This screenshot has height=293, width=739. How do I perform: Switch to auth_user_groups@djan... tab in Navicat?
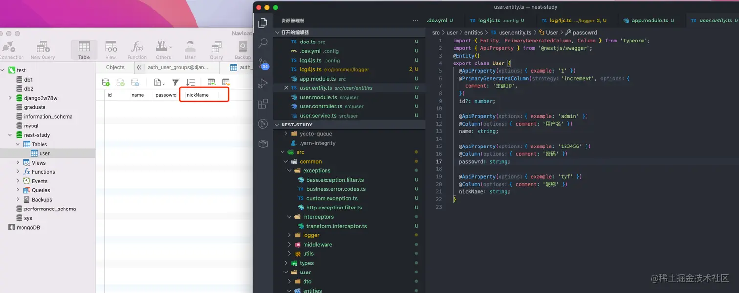pos(178,67)
